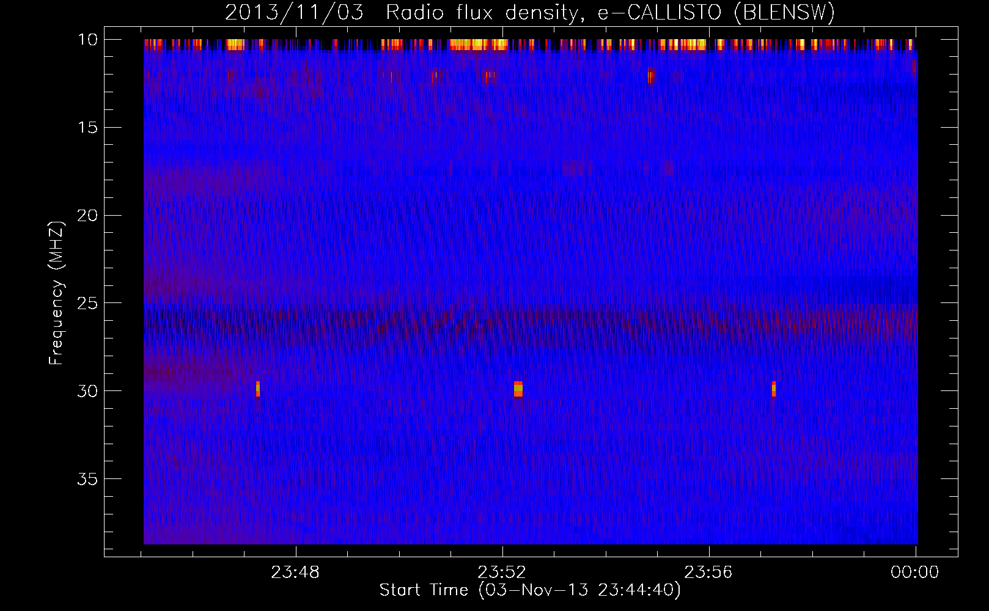Click the 23:52 time tick label
The image size is (989, 611).
point(502,573)
